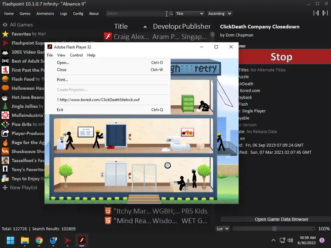Toggle the Title column sort arrow
The image size is (331, 248).
tap(145, 27)
